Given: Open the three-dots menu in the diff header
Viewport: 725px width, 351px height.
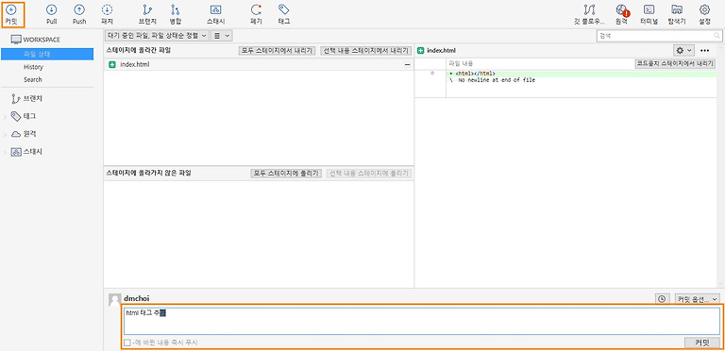Looking at the screenshot, I should [704, 50].
